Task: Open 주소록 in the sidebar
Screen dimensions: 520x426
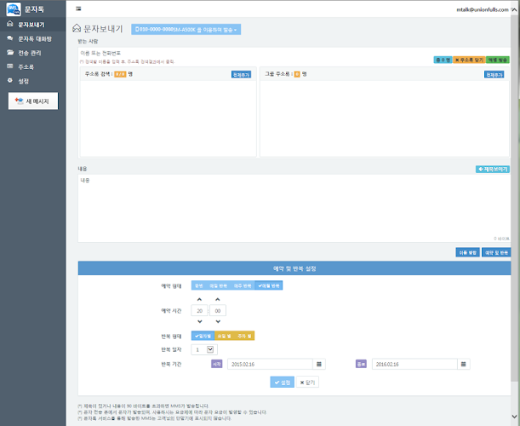Action: click(x=32, y=66)
